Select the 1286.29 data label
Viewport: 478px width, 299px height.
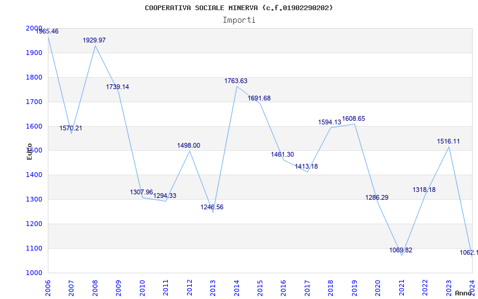point(377,198)
